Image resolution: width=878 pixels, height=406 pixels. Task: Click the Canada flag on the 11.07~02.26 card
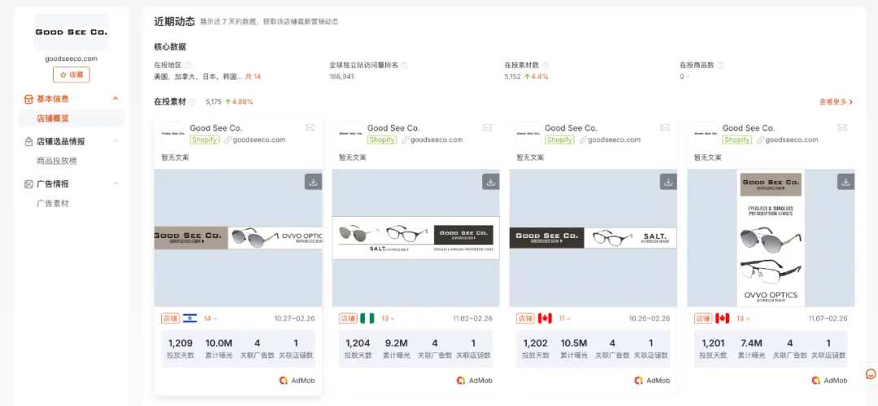tap(723, 318)
